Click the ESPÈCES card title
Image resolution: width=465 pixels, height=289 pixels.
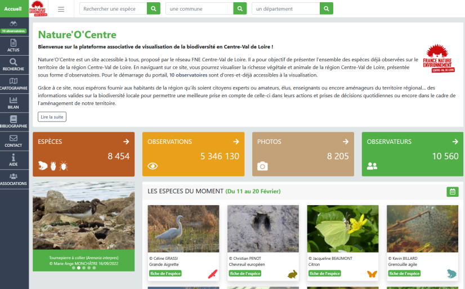(50, 142)
